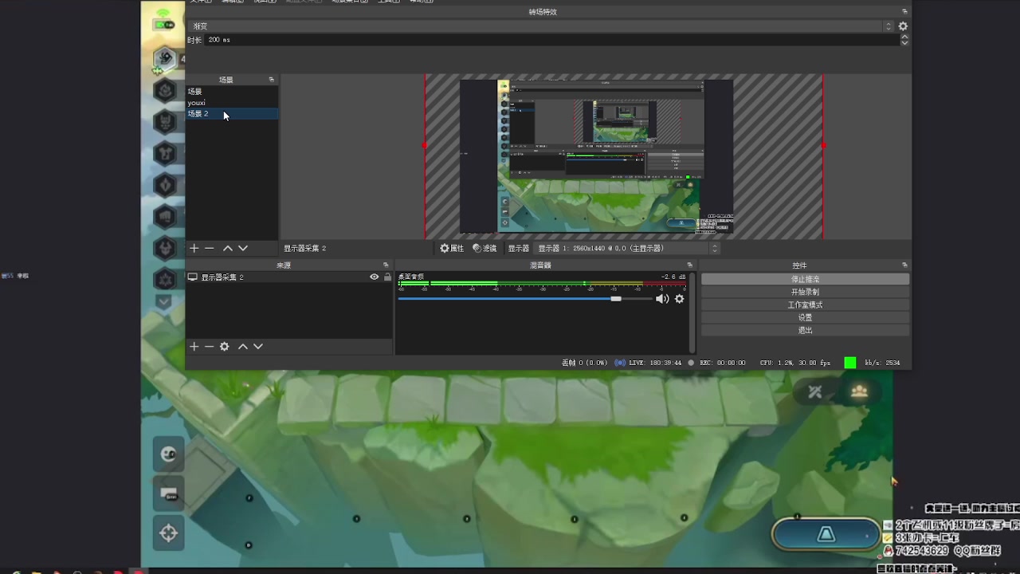
Task: Open the 渐变 transition dropdown
Action: point(541,26)
